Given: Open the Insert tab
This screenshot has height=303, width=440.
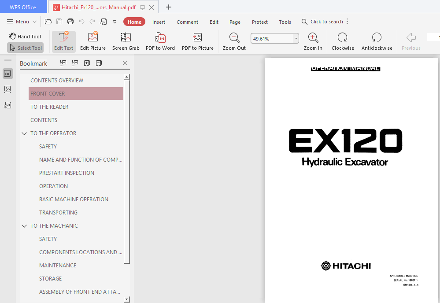Looking at the screenshot, I should click(159, 22).
